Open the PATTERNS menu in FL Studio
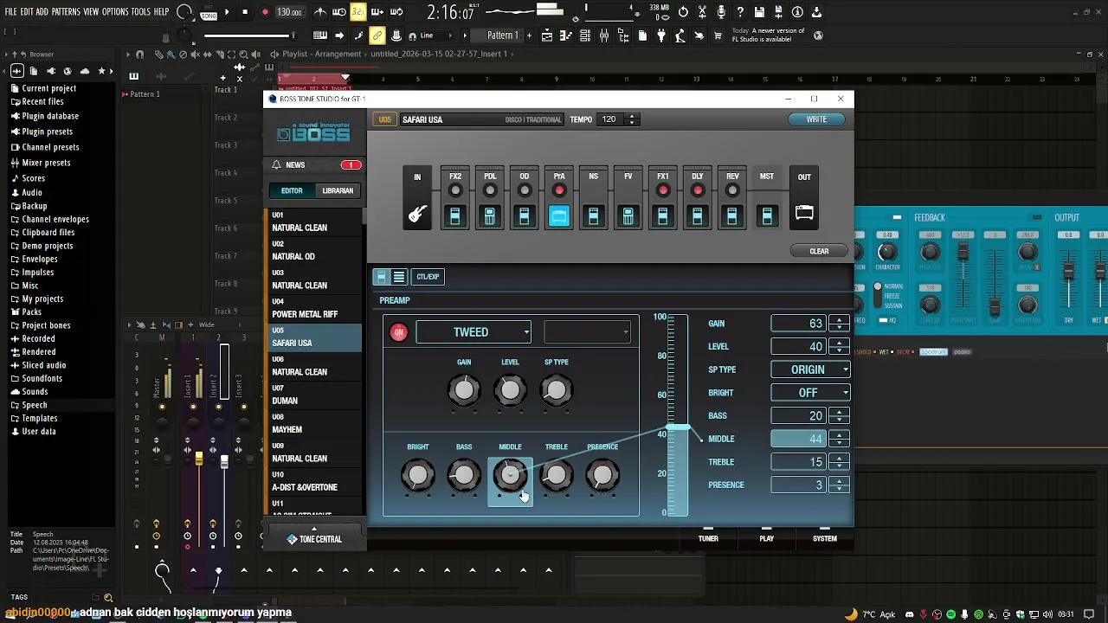 66,12
